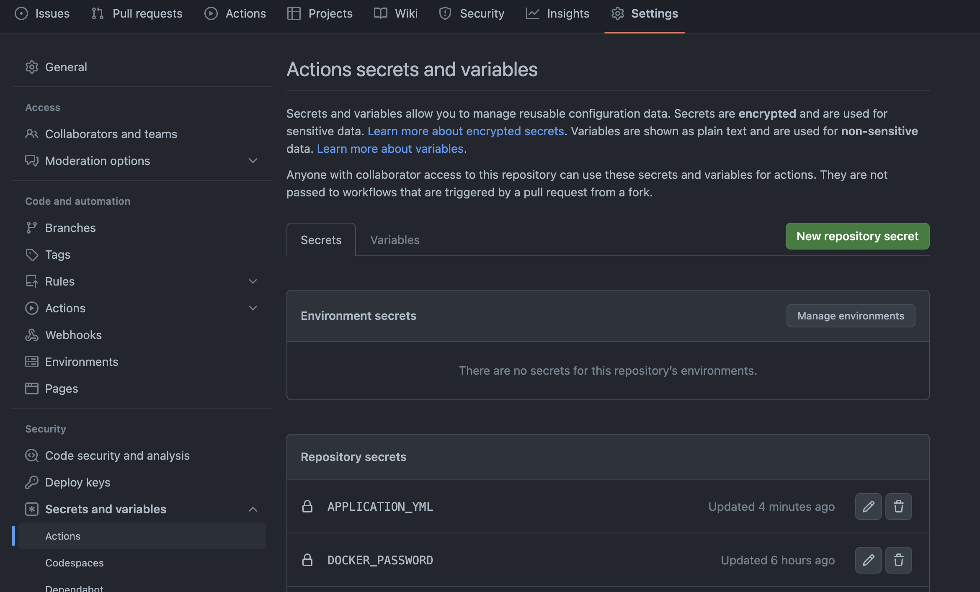Open the Learn more about encrypted secrets link

[x=466, y=131]
